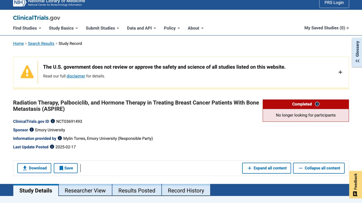Go to Search Results breadcrumb link
Viewport: 362px width, 203px height.
[x=41, y=43]
